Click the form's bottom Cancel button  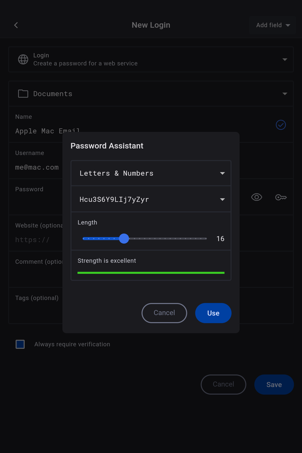coord(223,385)
